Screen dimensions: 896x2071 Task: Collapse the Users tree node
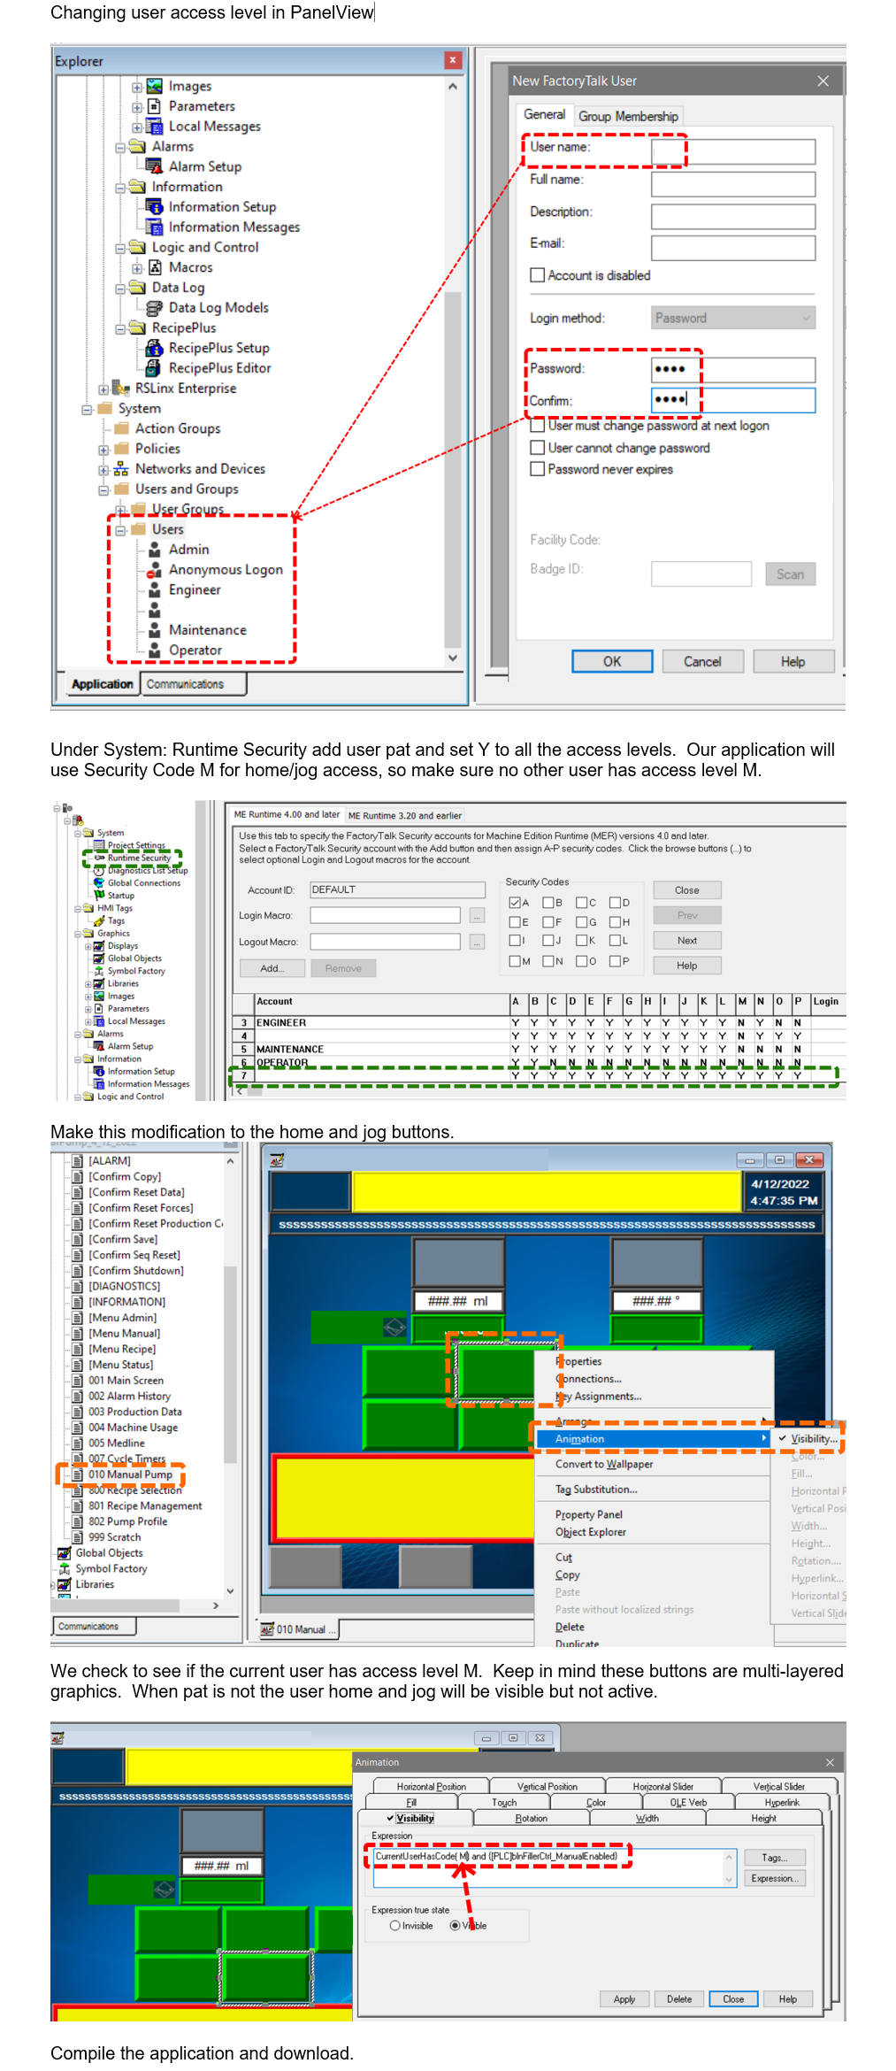120,530
